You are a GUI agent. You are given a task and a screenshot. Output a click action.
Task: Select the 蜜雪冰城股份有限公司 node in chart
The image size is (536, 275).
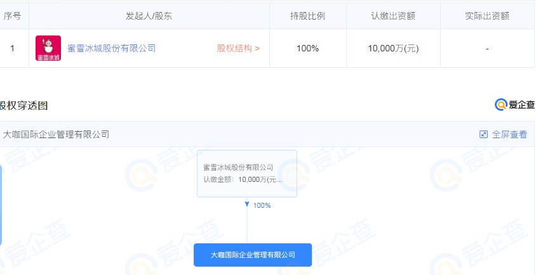point(247,174)
